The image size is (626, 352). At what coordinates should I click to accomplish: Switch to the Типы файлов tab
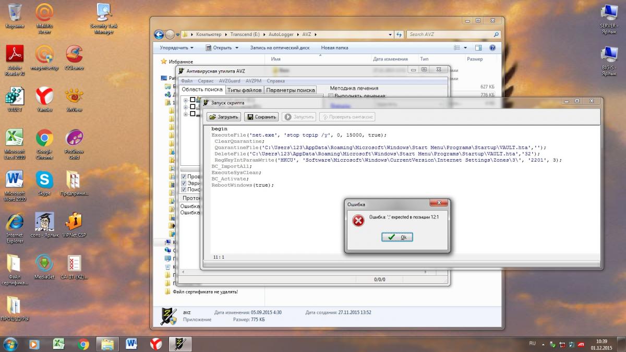pyautogui.click(x=245, y=90)
